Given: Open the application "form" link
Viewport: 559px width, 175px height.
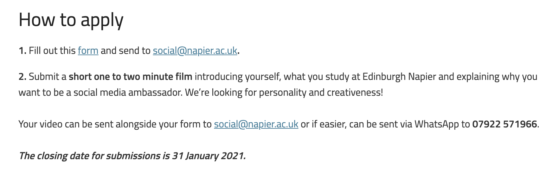Looking at the screenshot, I should click(88, 50).
